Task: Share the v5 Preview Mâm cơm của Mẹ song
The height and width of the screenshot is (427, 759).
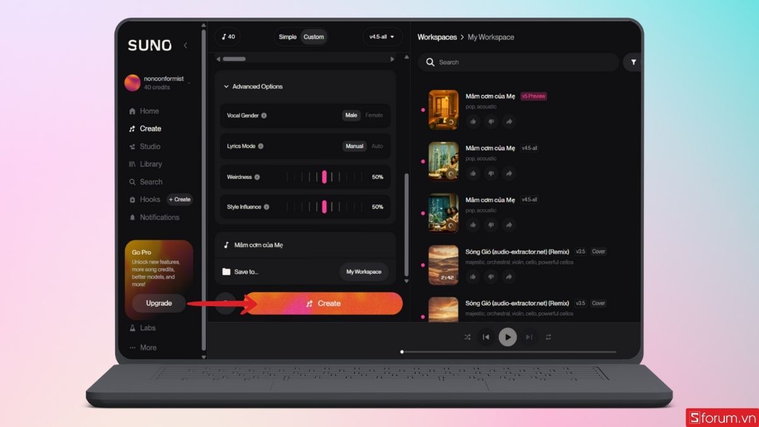Action: click(509, 121)
